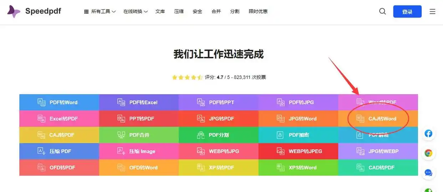Screen dimensions: 443x192
Task: Click the JPG转PDF tile icon
Action: [201, 119]
